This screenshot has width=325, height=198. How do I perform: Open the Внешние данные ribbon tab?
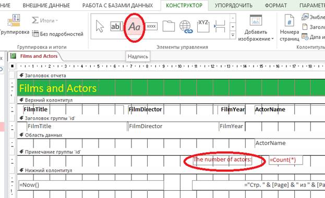tap(46, 5)
